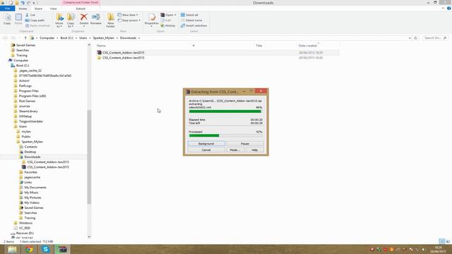
Task: Select Riot Games folder in the tree
Action: [27, 101]
